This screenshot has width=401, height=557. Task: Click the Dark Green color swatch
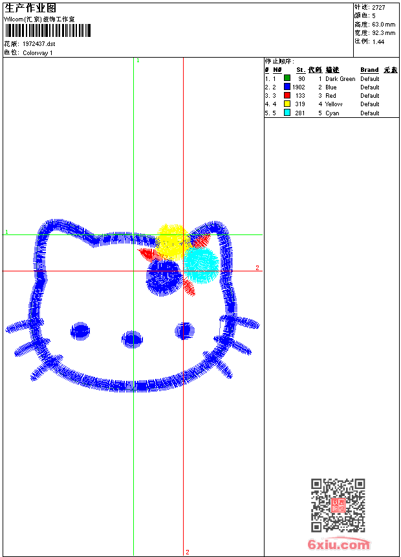(x=287, y=78)
